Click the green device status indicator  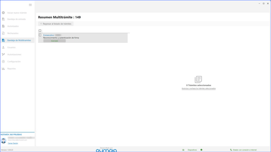click(201, 150)
